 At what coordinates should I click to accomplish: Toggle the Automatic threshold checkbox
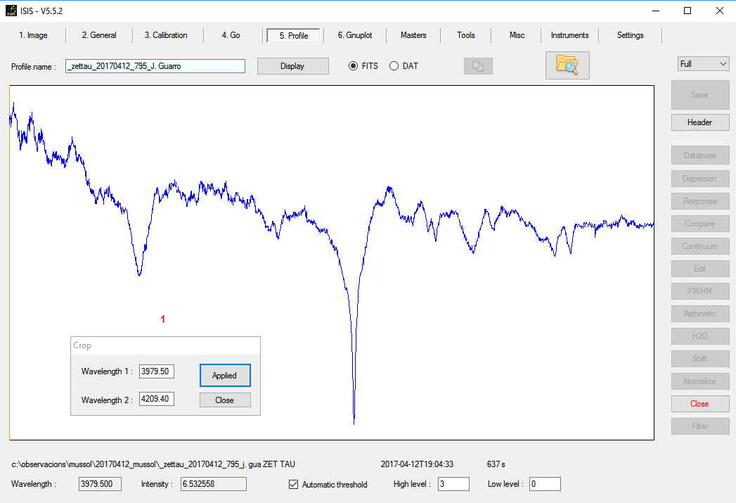pos(294,484)
